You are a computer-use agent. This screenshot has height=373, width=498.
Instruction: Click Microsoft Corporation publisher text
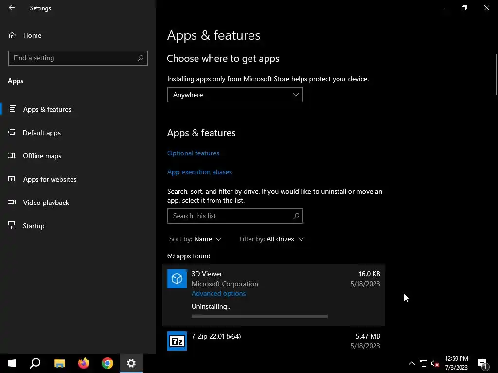pos(225,284)
